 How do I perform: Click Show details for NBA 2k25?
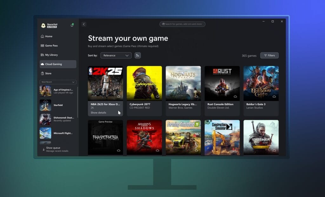click(x=98, y=113)
